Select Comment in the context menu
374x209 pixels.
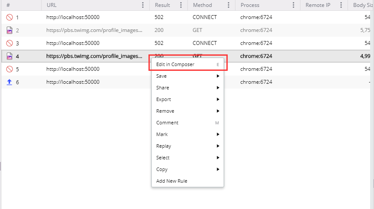tap(168, 123)
